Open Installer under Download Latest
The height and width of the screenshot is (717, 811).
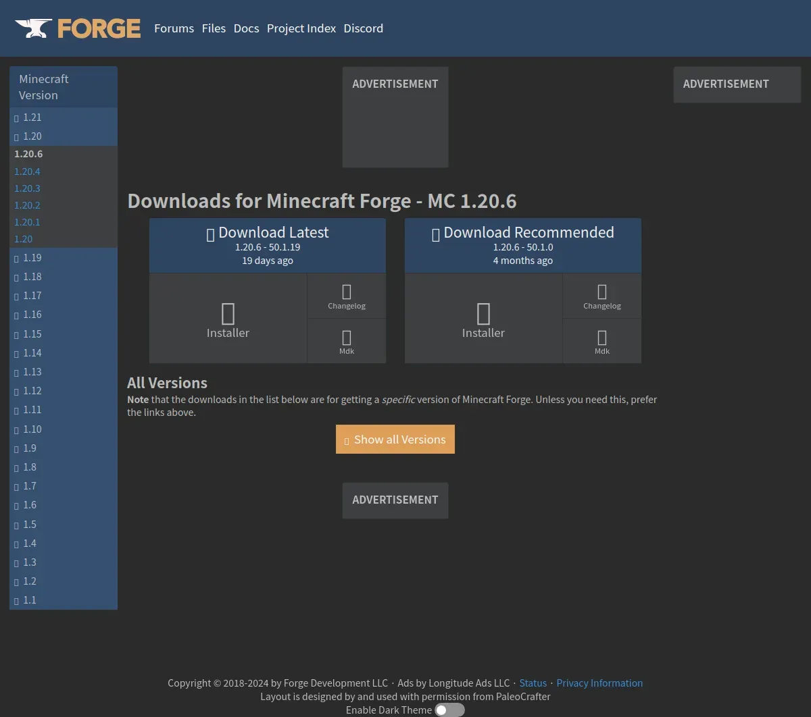point(228,319)
